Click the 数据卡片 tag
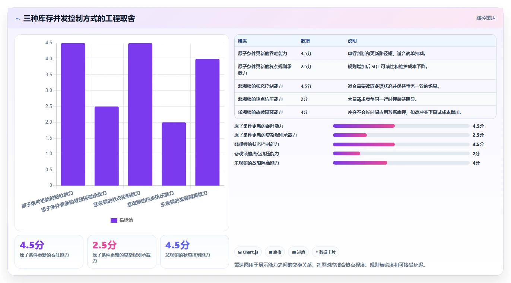511x283 pixels. point(326,252)
